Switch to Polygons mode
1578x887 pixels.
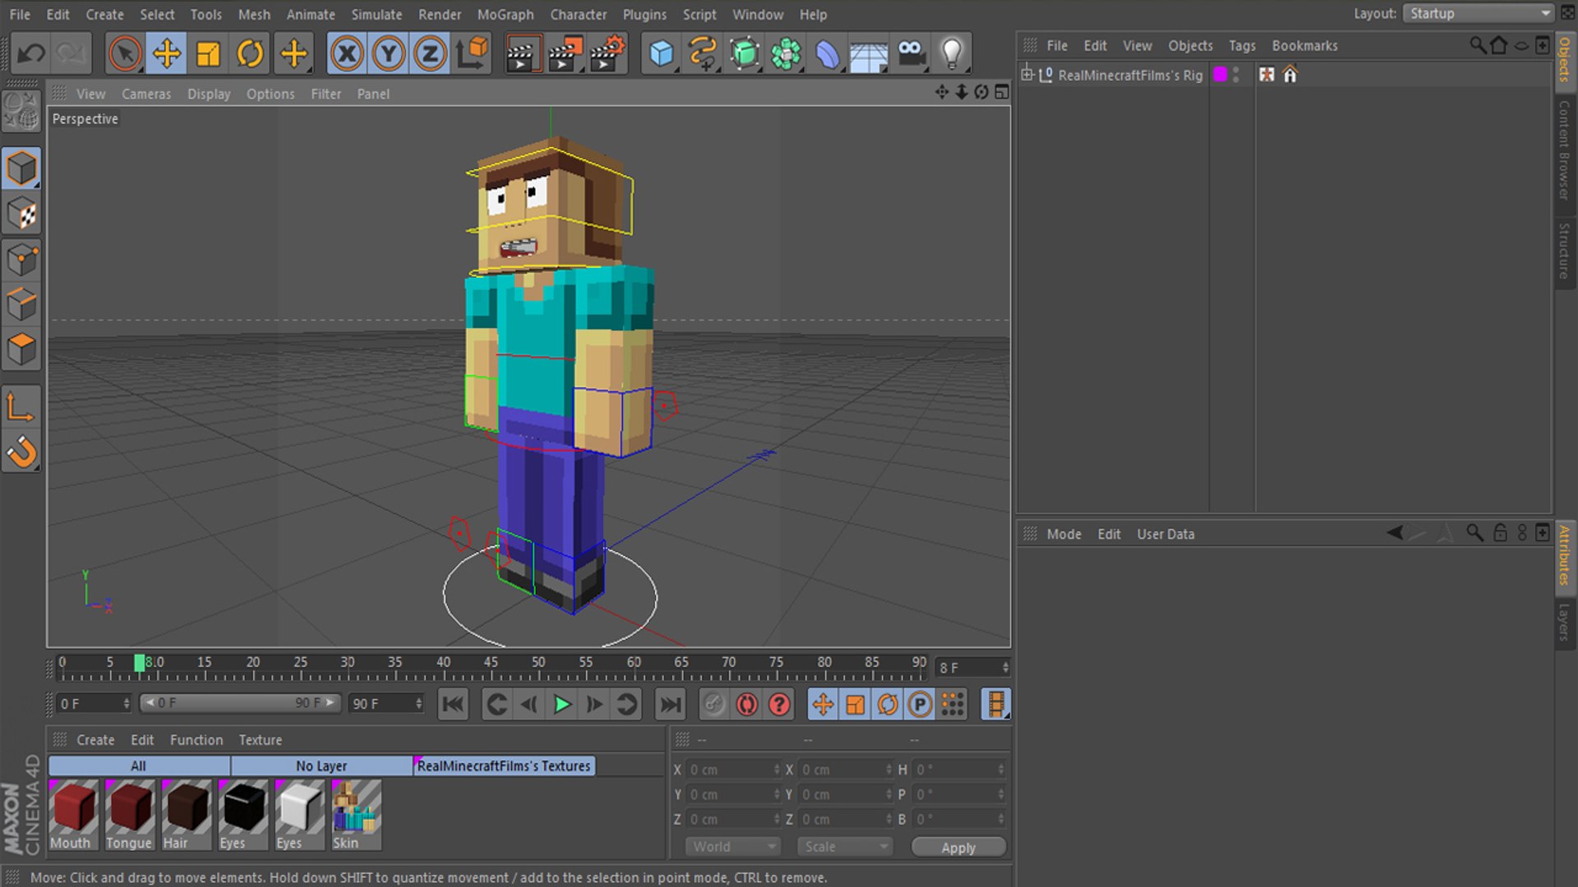22,349
